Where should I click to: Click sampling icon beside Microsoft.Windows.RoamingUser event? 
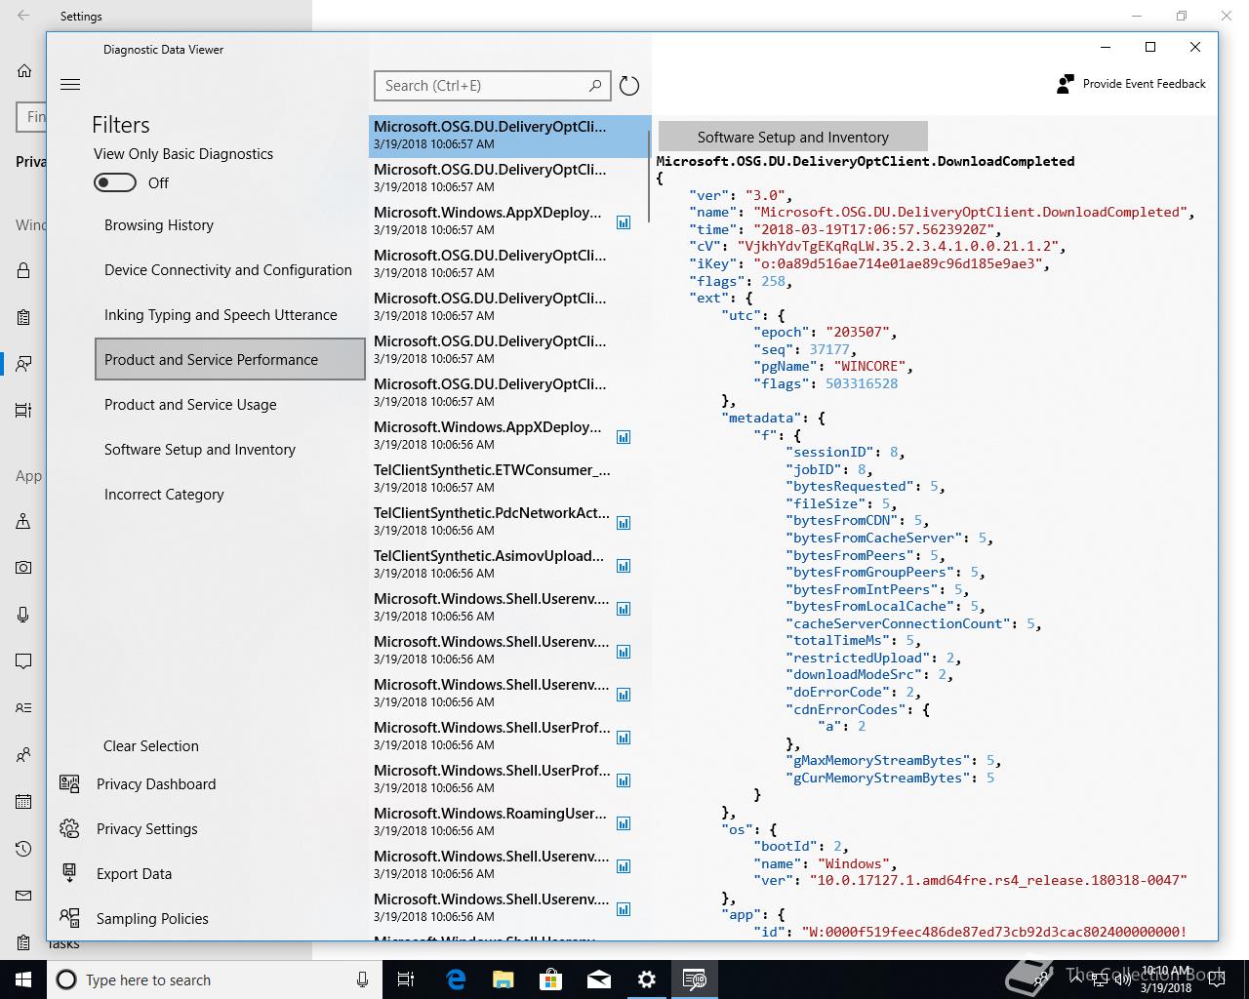624,823
